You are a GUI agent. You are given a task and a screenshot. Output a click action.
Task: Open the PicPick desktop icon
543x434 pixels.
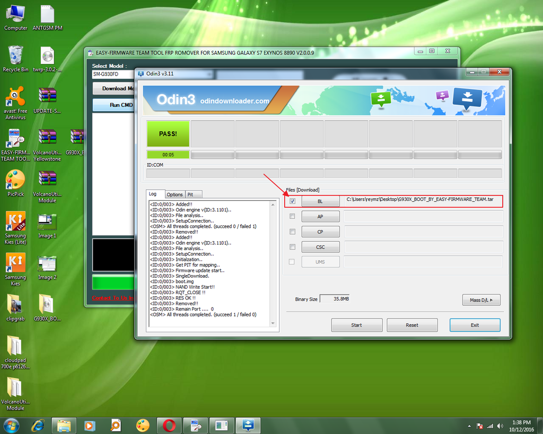click(15, 181)
